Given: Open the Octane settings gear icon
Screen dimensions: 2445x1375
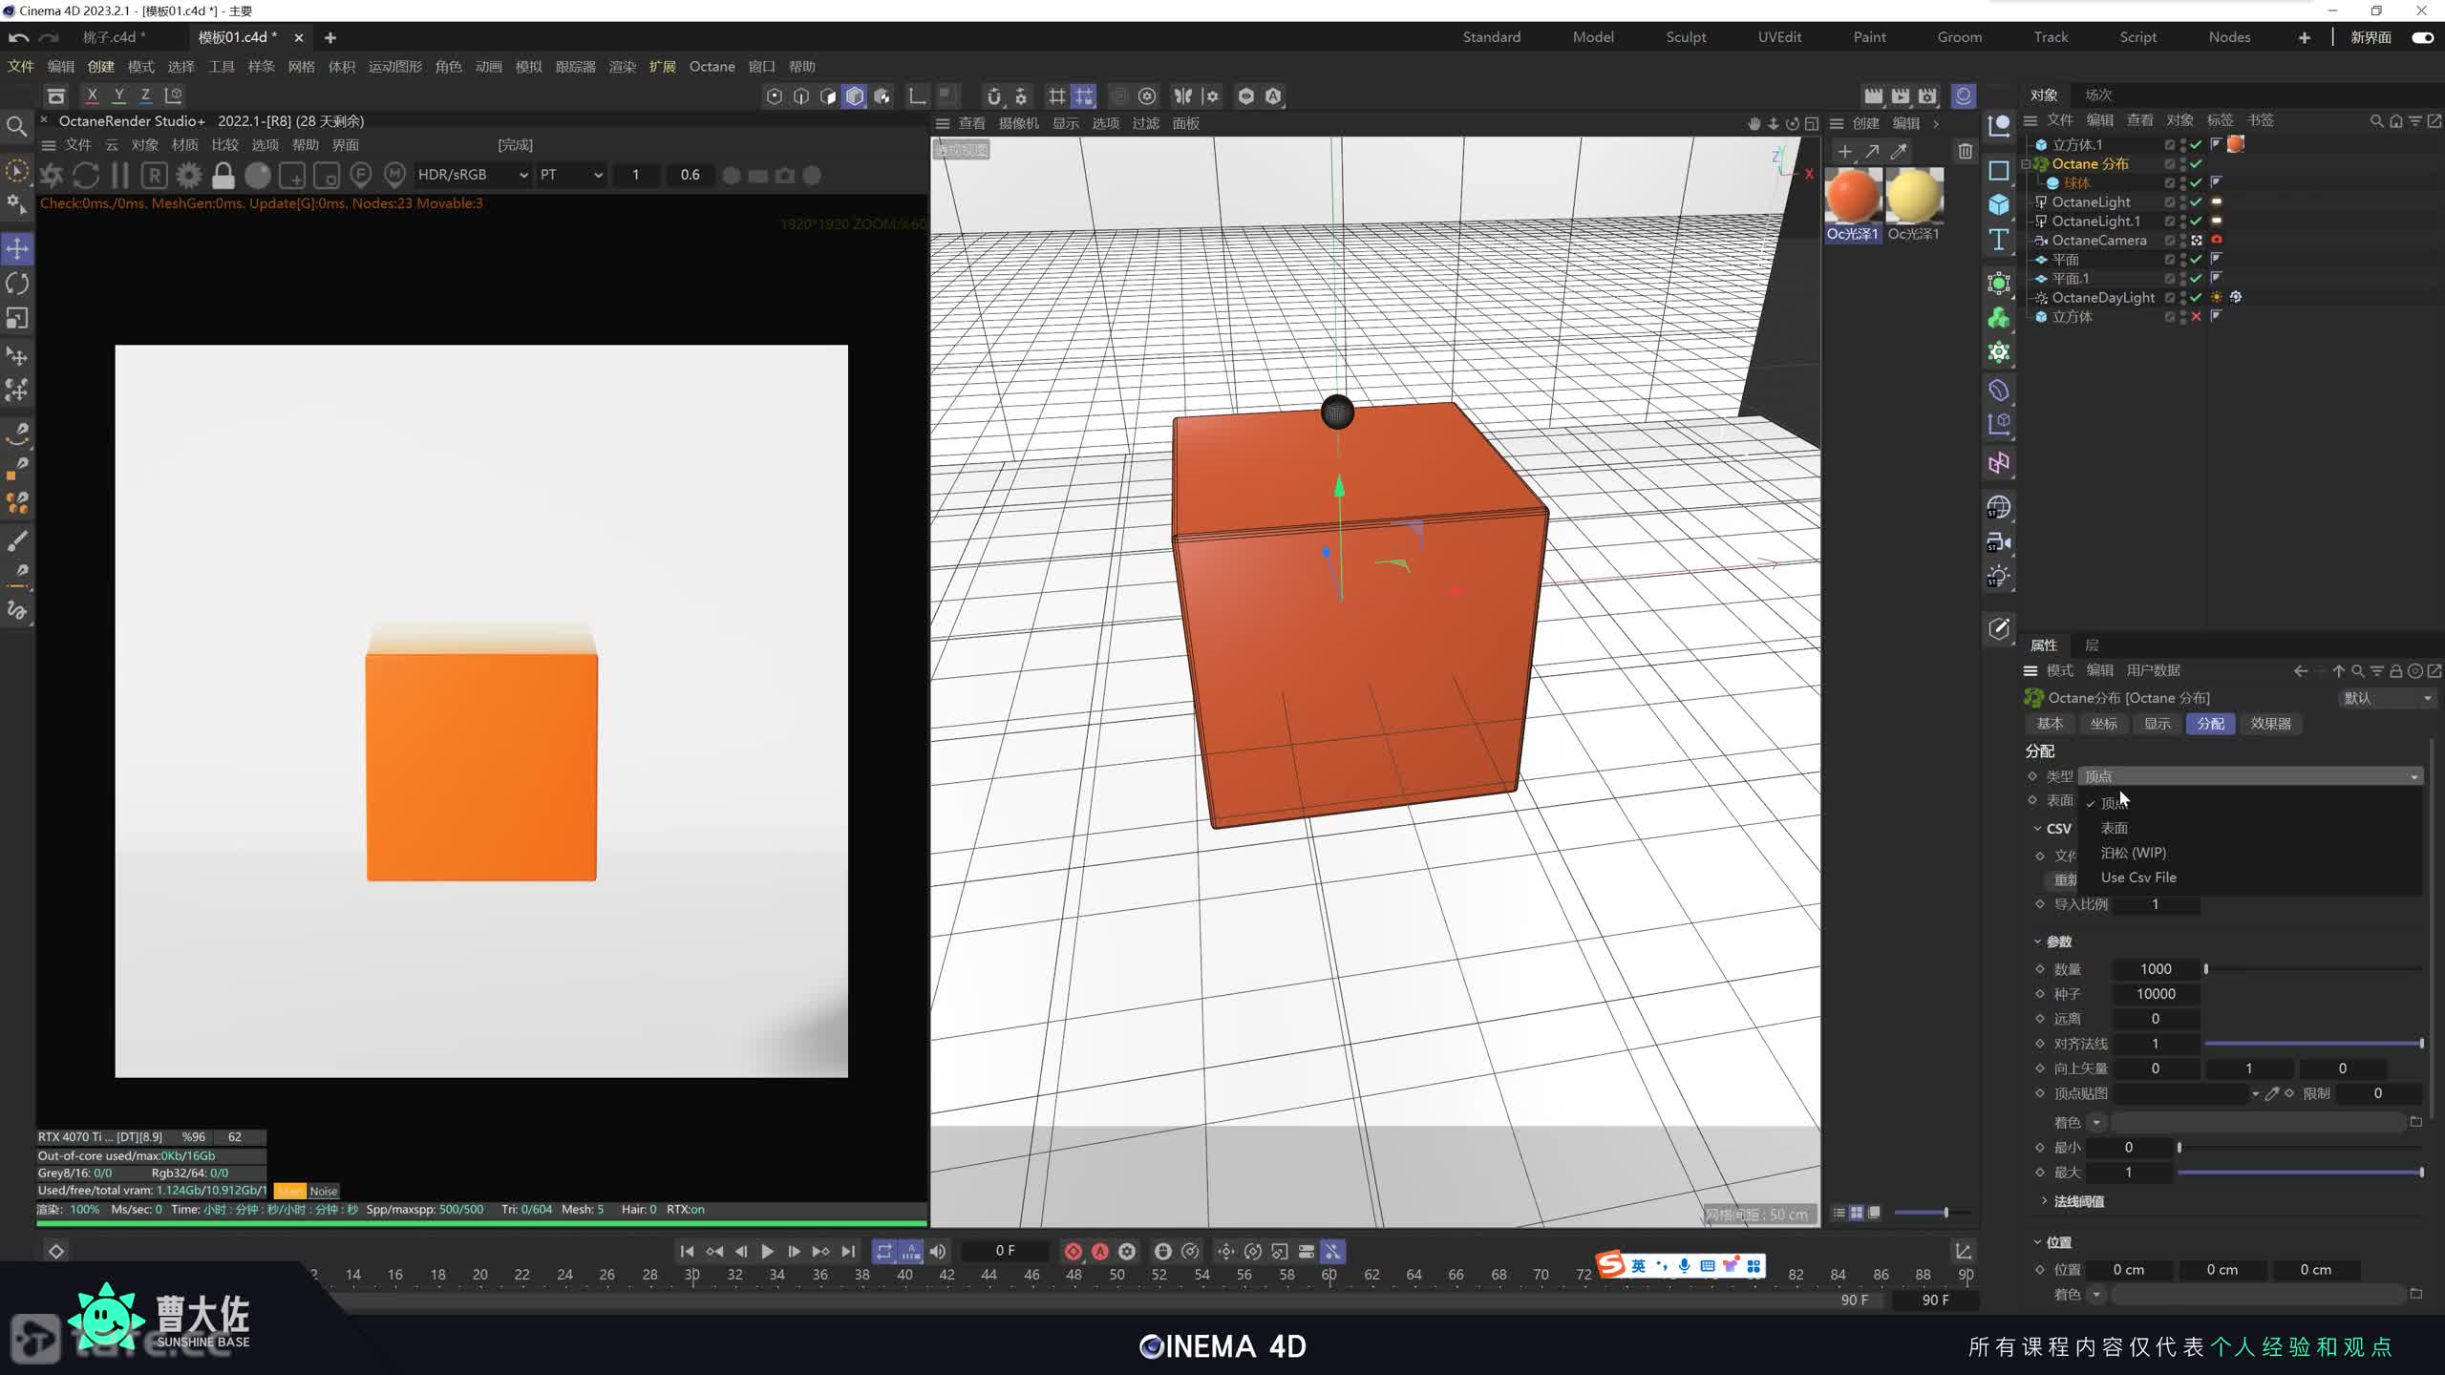Looking at the screenshot, I should (189, 176).
